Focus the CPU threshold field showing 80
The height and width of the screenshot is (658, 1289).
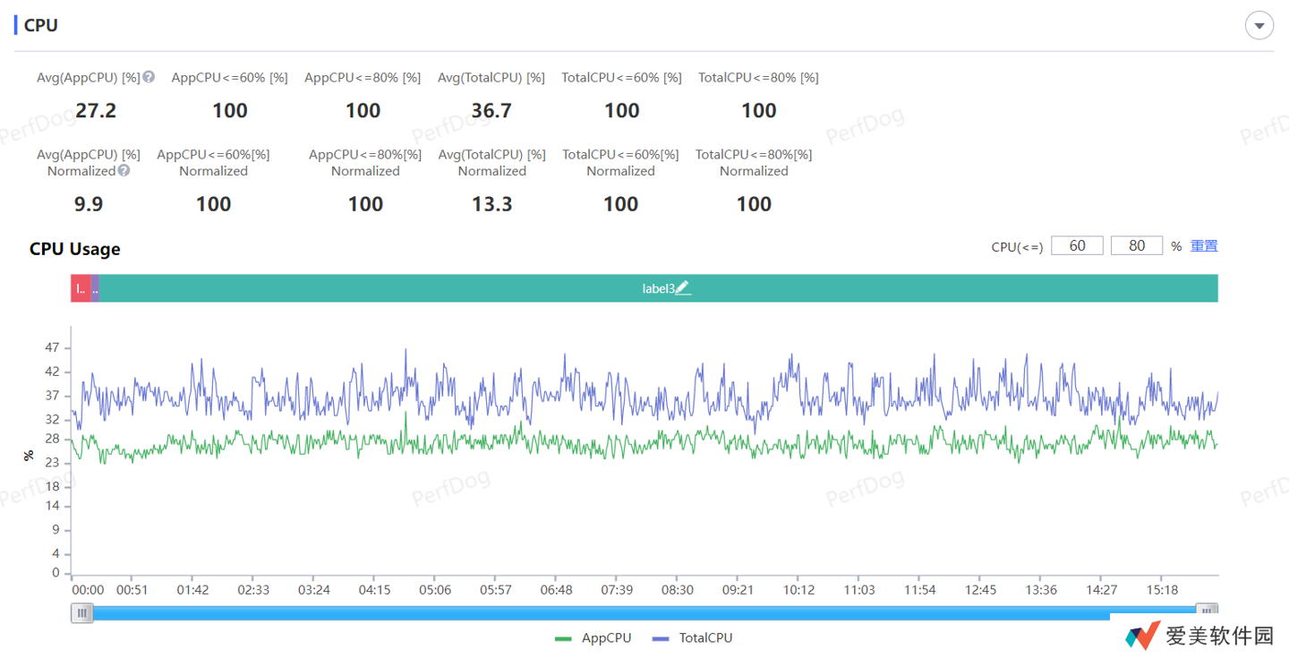pyautogui.click(x=1136, y=245)
